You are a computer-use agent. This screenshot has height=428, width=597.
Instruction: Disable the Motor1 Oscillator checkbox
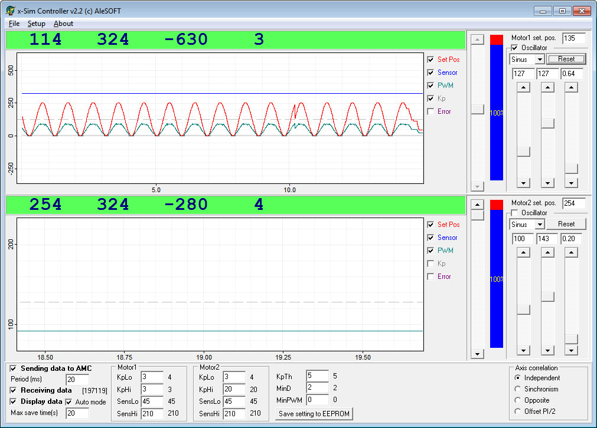pos(515,48)
